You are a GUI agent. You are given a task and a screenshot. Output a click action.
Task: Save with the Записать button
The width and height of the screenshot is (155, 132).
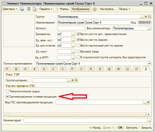131,128
